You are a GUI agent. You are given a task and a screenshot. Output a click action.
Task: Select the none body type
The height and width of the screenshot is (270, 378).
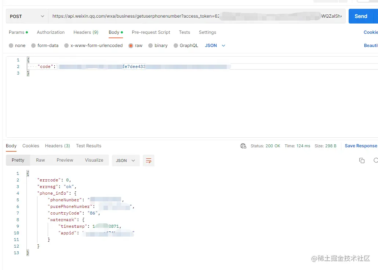(17, 46)
